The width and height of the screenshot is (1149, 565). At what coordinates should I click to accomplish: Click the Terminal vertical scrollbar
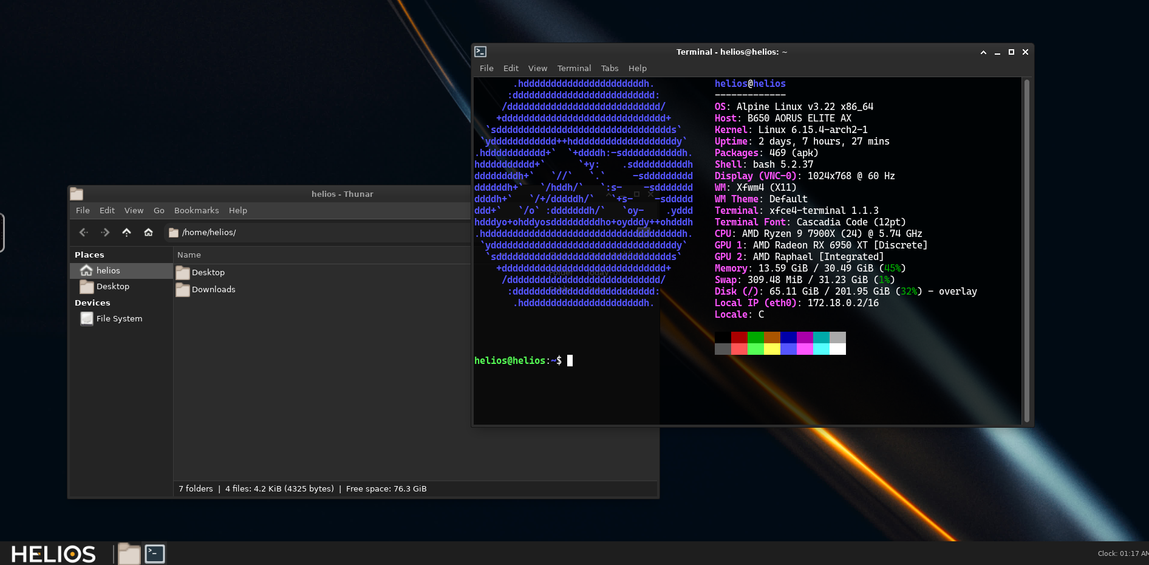[1027, 250]
